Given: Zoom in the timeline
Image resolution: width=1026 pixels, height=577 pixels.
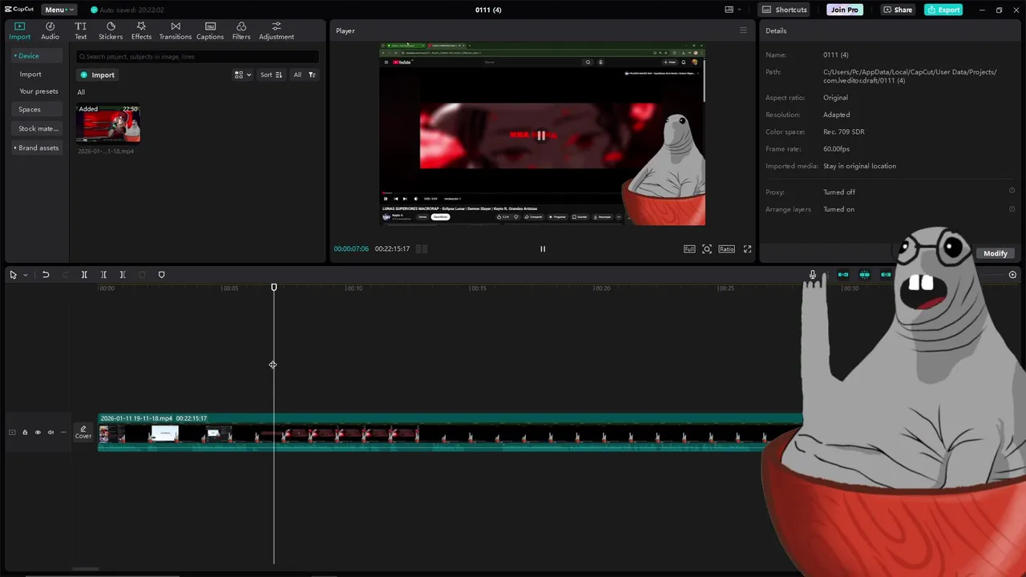Looking at the screenshot, I should 1012,275.
